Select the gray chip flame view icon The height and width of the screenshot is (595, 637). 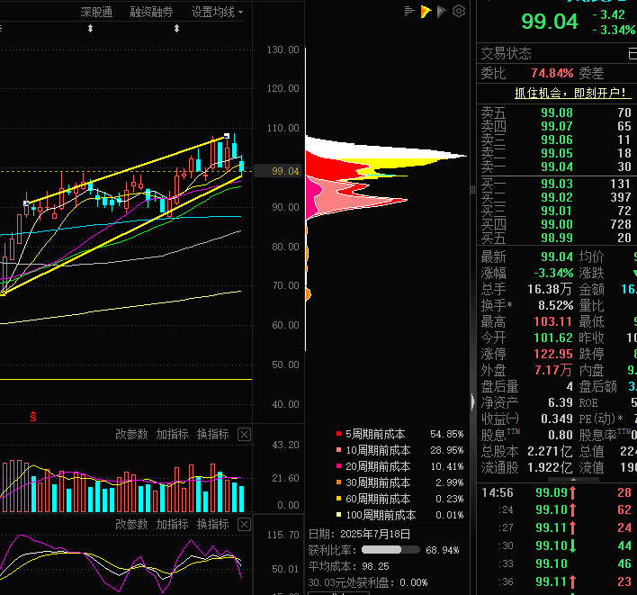(x=442, y=12)
